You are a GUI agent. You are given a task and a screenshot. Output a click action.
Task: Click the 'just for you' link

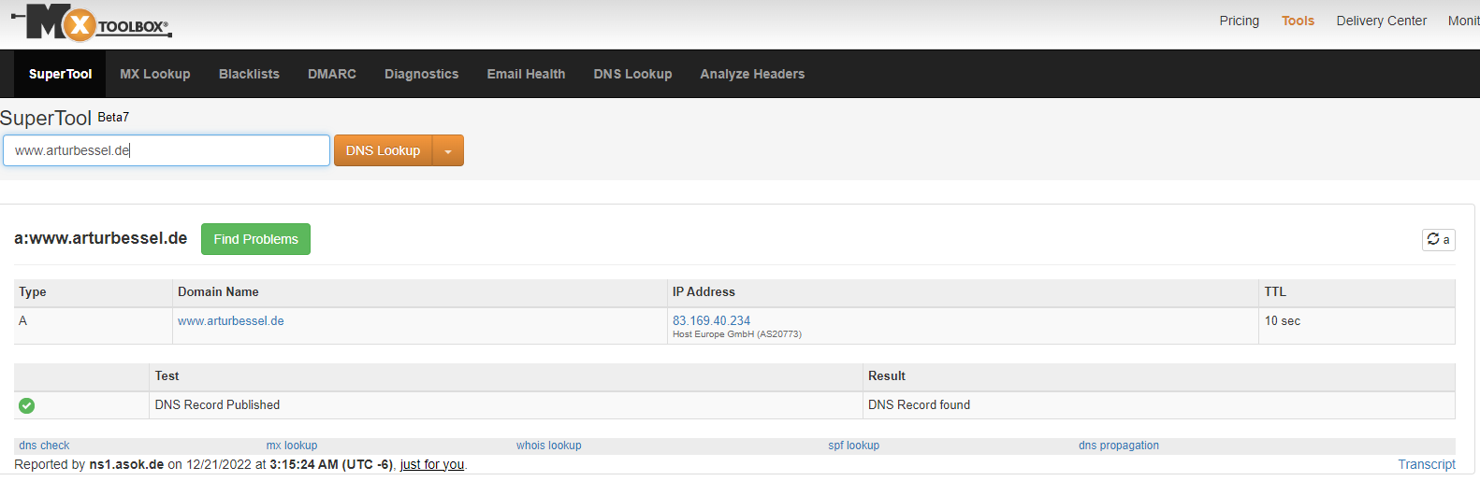tap(432, 464)
